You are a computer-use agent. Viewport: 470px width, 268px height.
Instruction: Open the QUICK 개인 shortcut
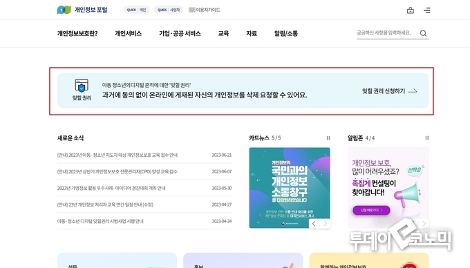point(136,10)
